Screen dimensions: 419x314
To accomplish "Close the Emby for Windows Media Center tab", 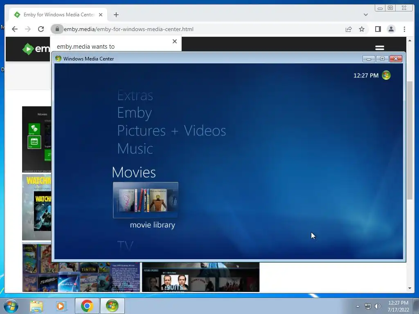I will click(x=101, y=15).
